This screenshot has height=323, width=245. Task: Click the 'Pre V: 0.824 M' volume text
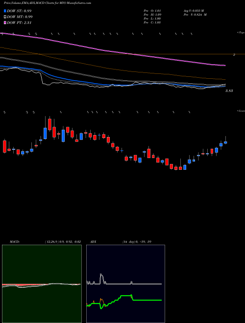(195, 15)
